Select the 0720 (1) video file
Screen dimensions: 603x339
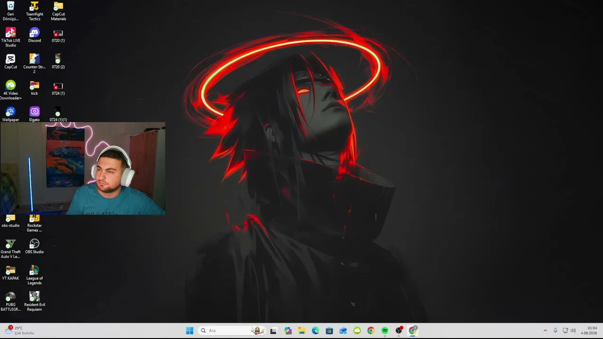click(x=58, y=36)
